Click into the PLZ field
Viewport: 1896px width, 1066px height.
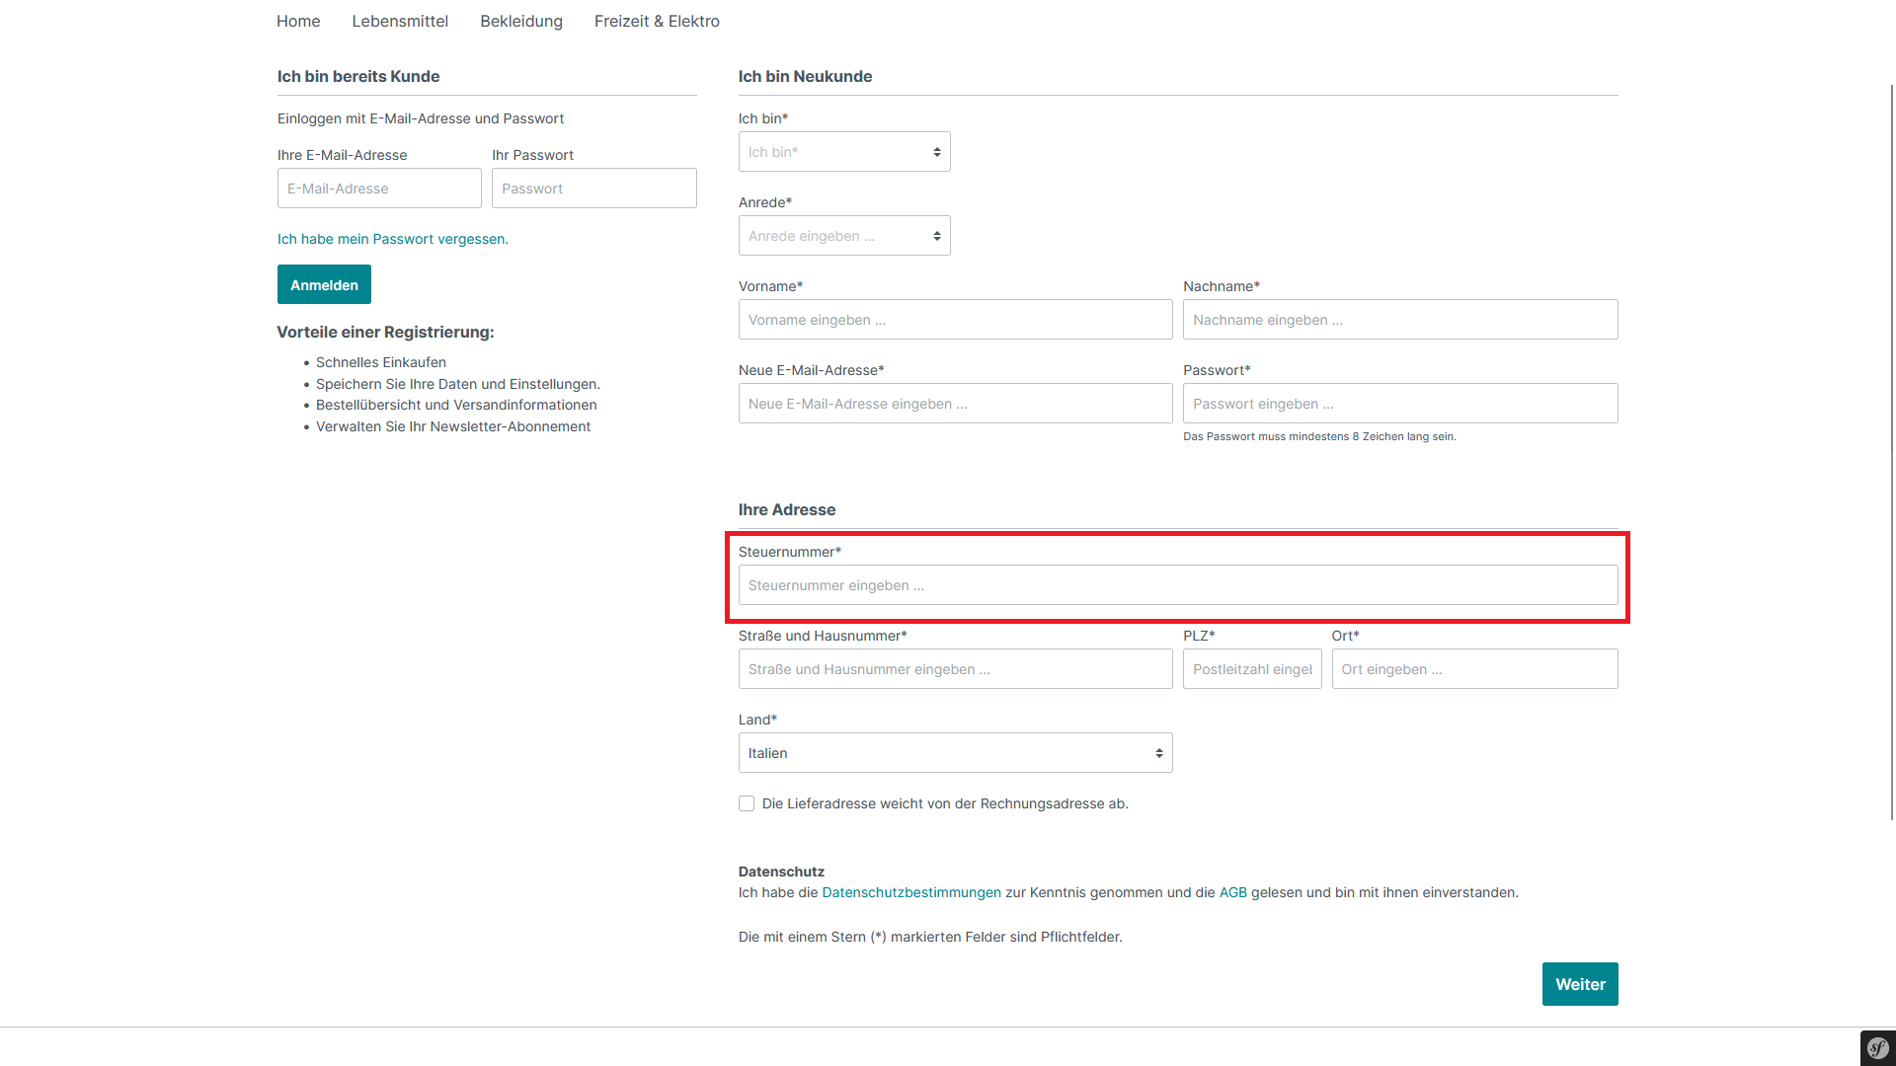point(1252,669)
